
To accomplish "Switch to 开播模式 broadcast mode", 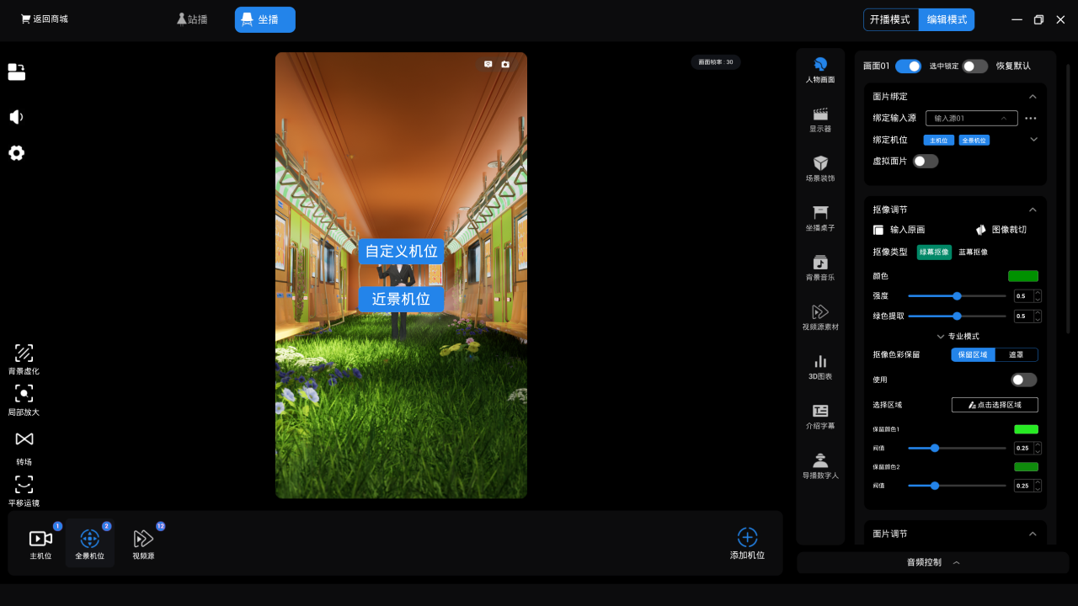I will [x=890, y=19].
